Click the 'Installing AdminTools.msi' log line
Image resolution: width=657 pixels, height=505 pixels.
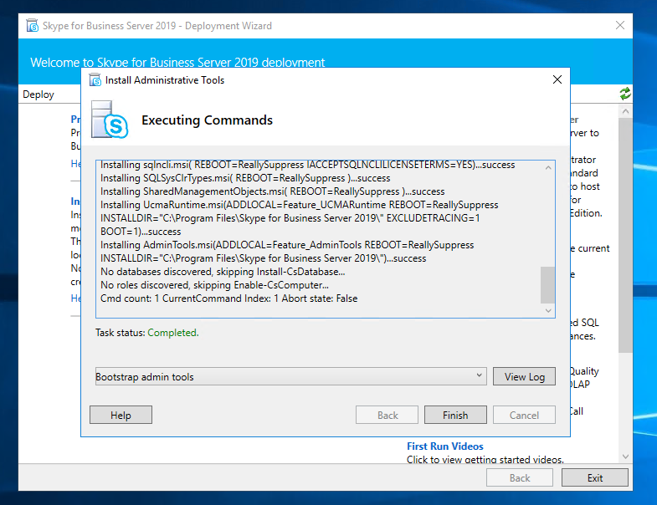click(287, 252)
